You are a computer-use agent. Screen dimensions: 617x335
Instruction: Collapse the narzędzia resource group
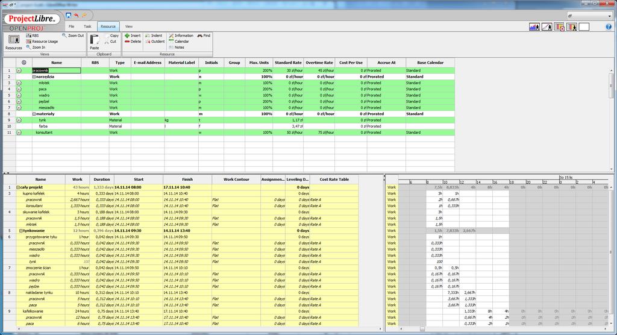tap(34, 77)
